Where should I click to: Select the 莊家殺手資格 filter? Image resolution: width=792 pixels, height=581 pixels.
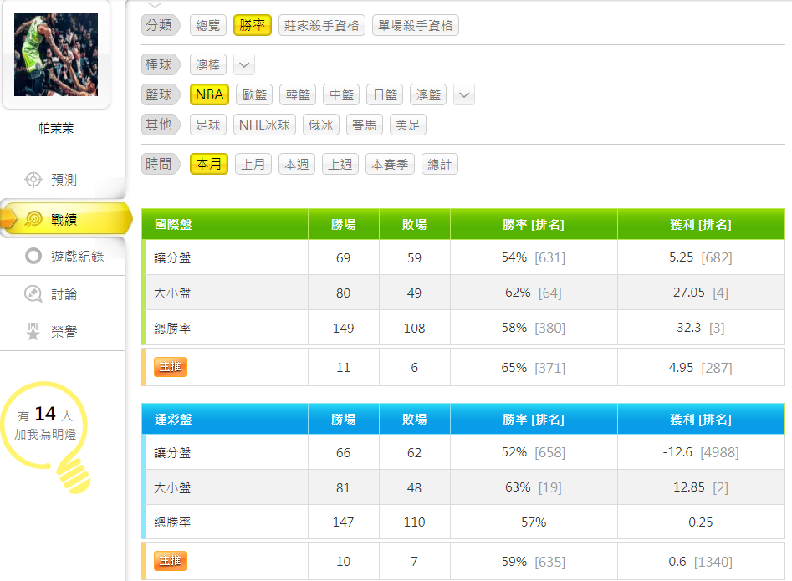(x=322, y=25)
